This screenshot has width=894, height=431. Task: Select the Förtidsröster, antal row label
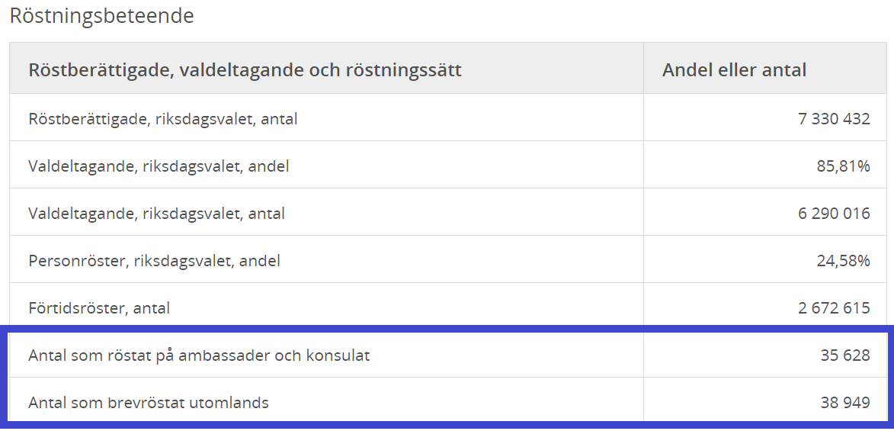(99, 308)
